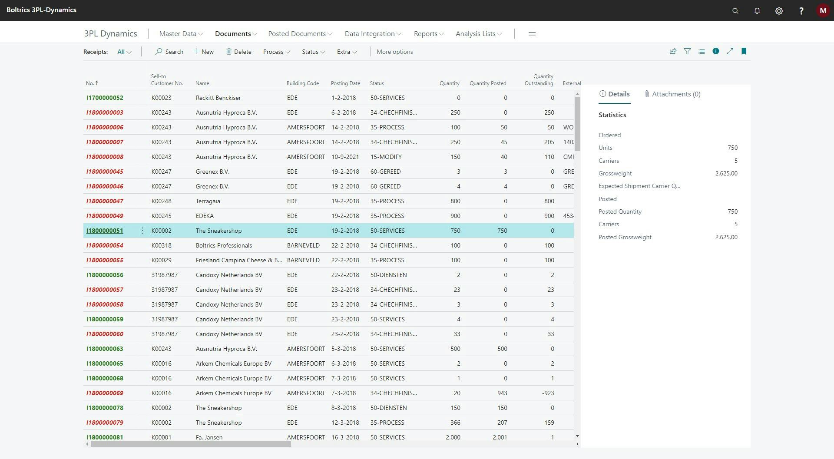Click the scroll right arrow of list
Screen dimensions: 834x459
pos(577,444)
